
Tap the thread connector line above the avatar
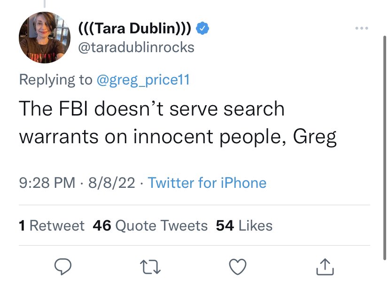coord(45,3)
